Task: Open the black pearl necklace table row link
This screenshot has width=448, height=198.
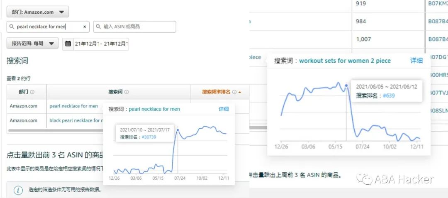Action: [x=76, y=120]
